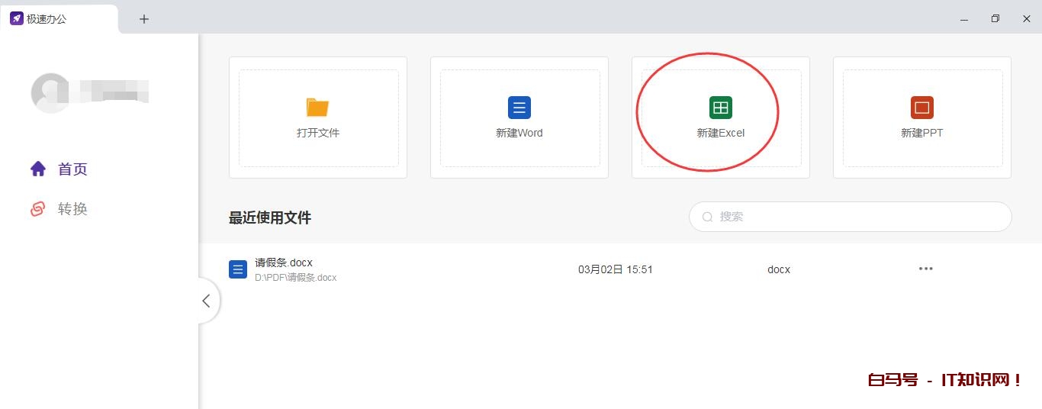Click the magnifier icon in the search box
This screenshot has height=409, width=1042.
point(707,217)
